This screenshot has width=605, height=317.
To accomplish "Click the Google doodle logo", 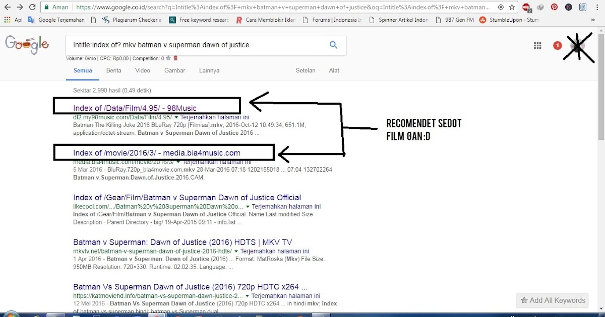I will tap(27, 45).
